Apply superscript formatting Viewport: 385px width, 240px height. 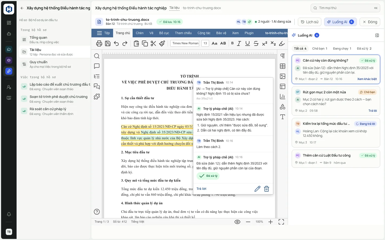pos(265,43)
